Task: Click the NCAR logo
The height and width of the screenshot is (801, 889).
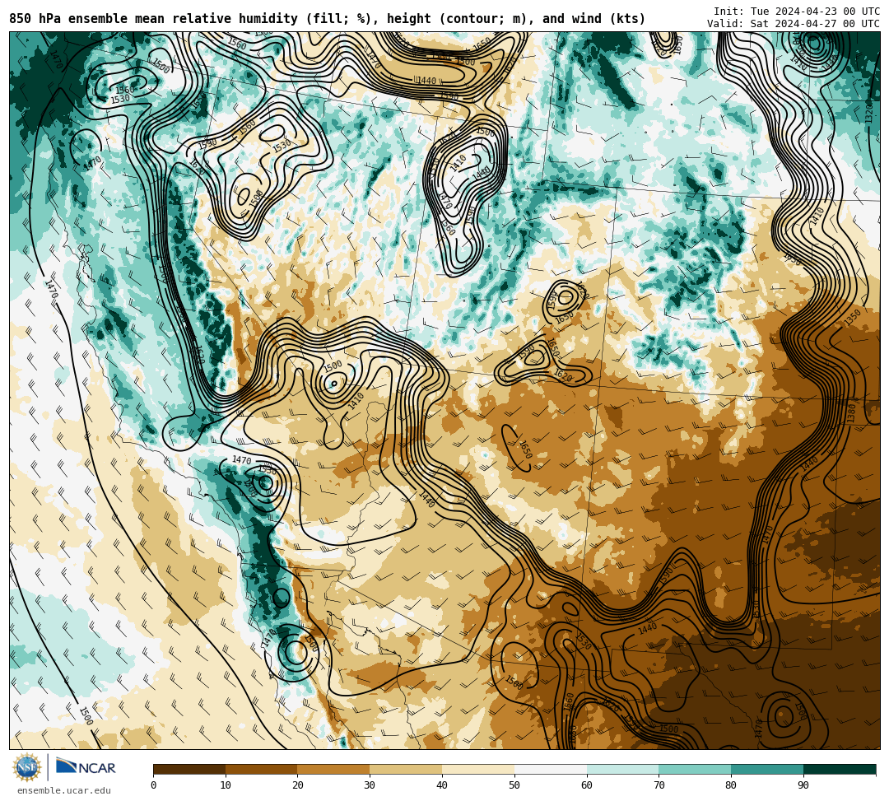Action: (x=86, y=767)
